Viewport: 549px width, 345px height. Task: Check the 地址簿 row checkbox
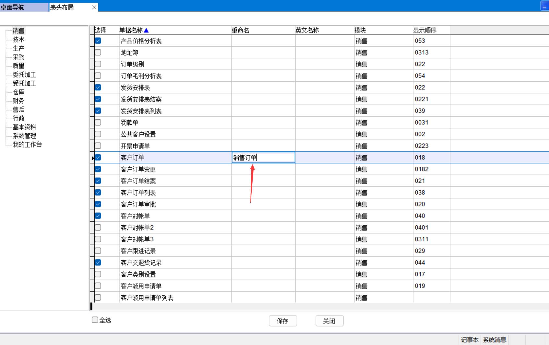(98, 53)
